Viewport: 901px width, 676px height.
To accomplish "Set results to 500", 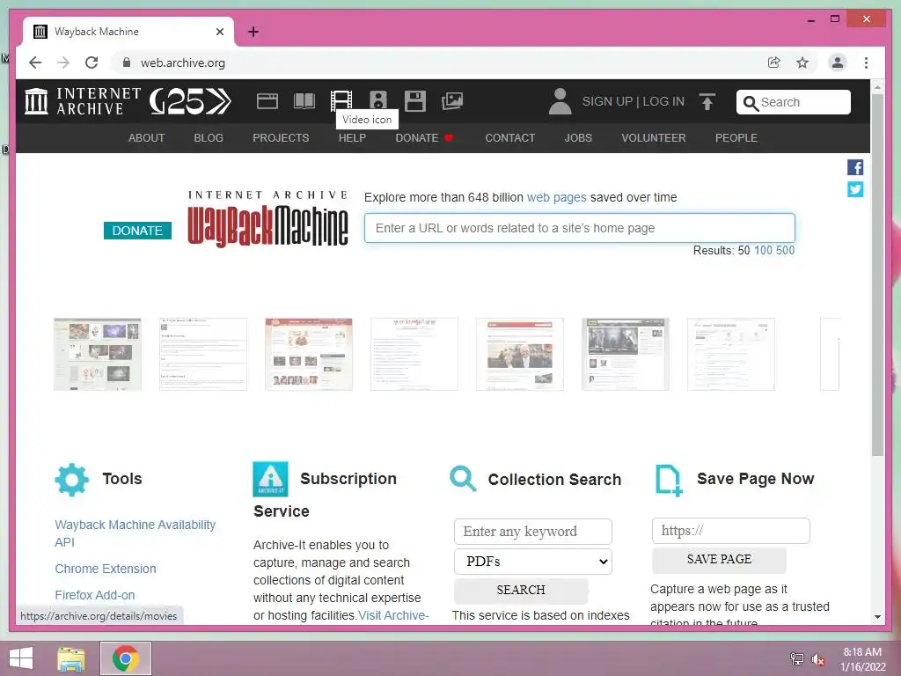I will tap(785, 250).
